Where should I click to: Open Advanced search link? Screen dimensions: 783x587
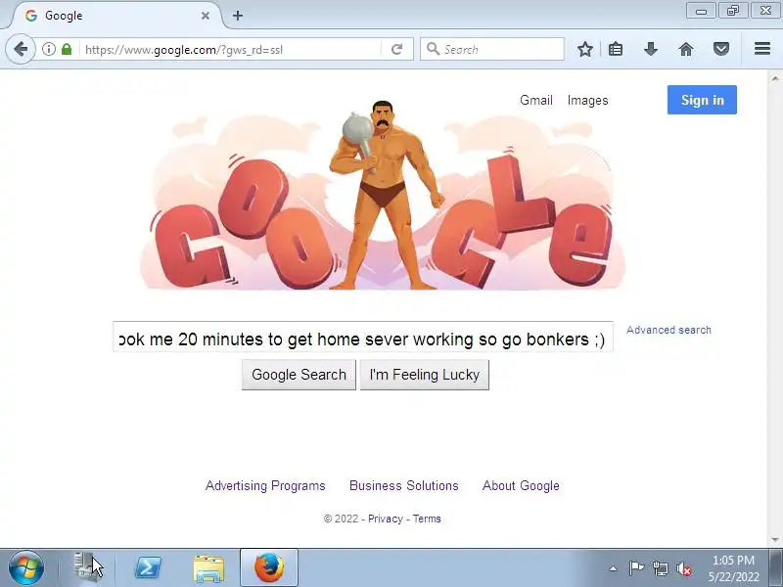(668, 330)
